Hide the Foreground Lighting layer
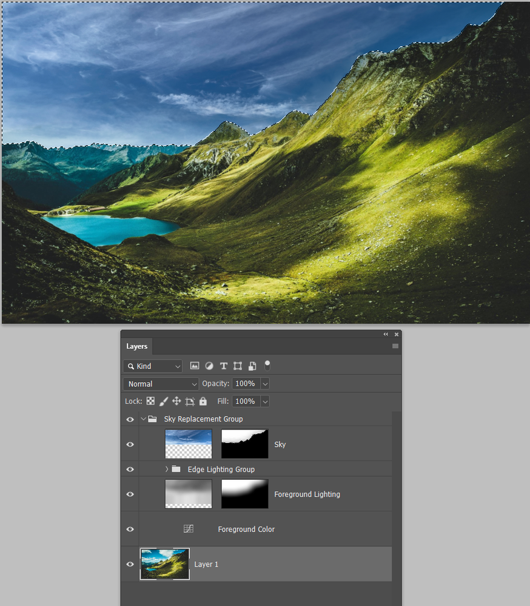The width and height of the screenshot is (530, 606). [x=130, y=494]
